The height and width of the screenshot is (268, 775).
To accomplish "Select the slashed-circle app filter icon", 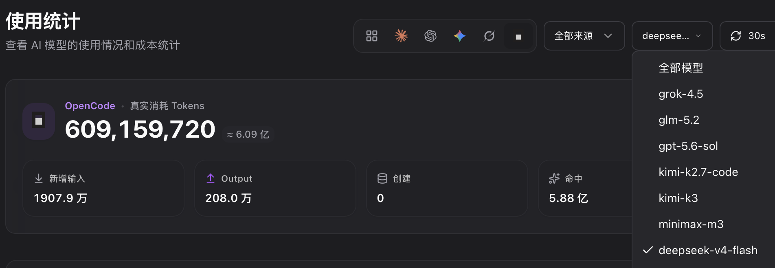I will click(x=489, y=36).
